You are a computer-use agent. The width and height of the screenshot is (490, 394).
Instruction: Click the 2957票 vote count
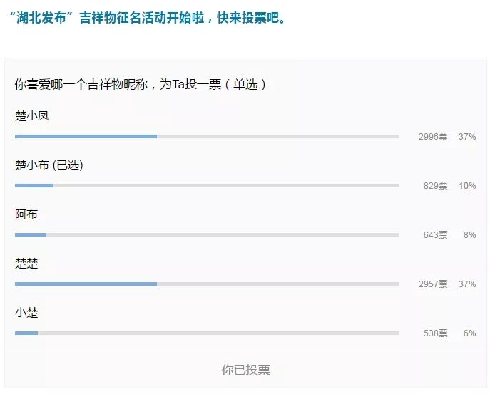433,284
